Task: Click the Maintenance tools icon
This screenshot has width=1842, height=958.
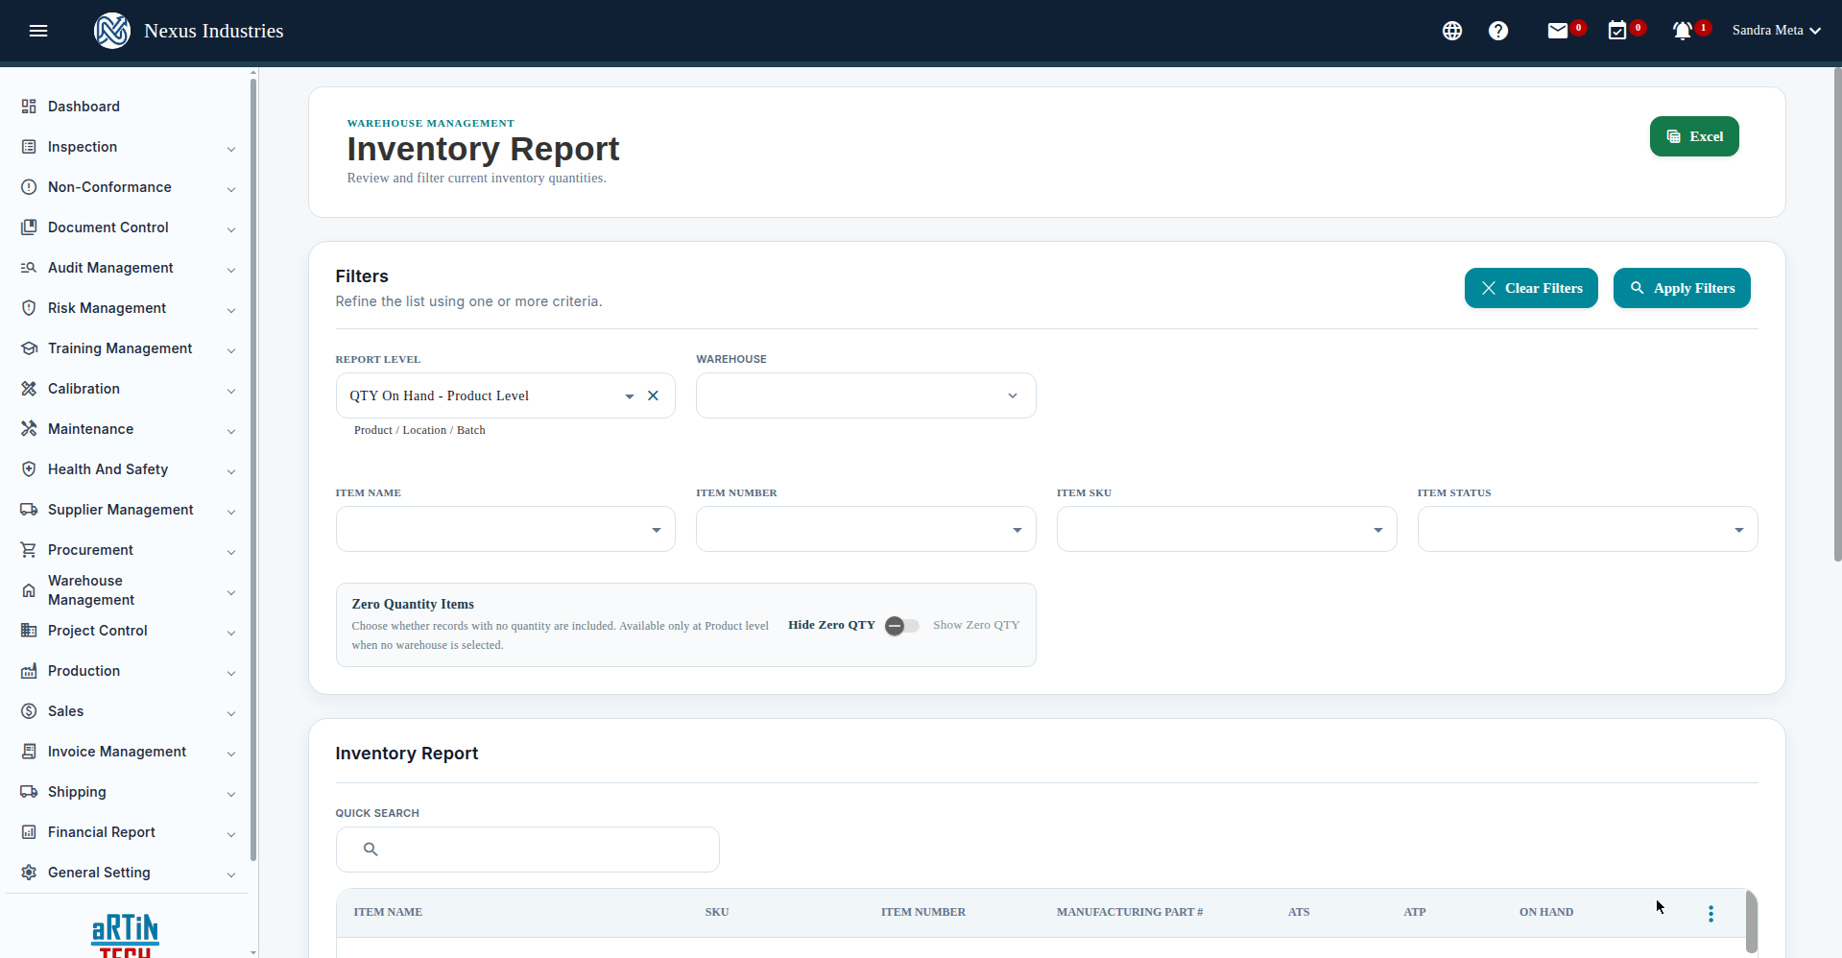Action: click(29, 429)
